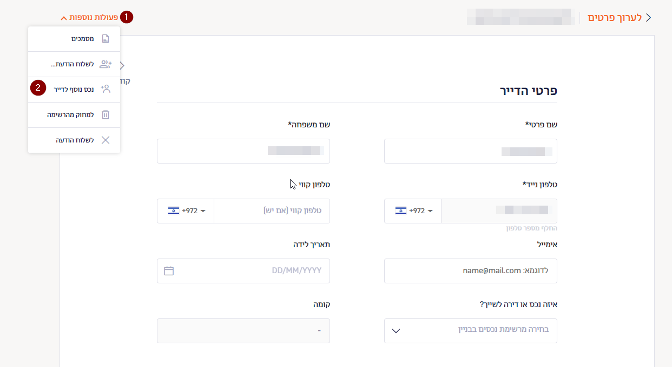Click the X icon beside לשלוח הודעה

(x=106, y=140)
